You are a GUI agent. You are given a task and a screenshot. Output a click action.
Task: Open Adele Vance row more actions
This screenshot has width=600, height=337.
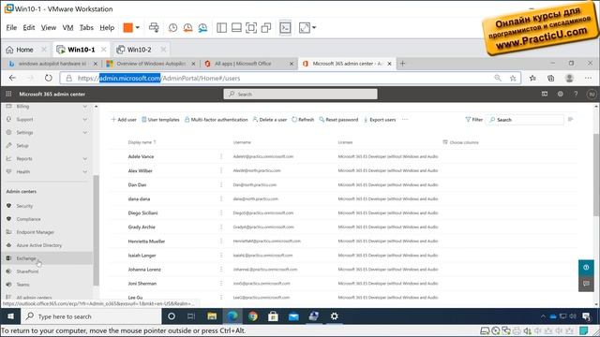click(221, 156)
